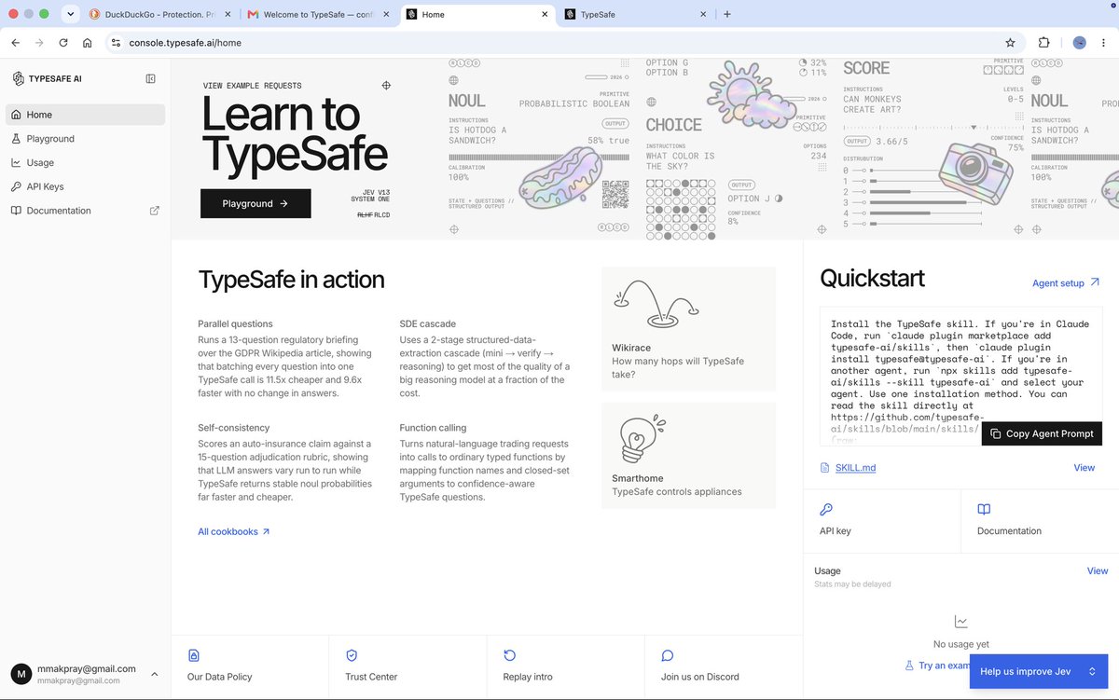Click the Agent setup link

pyautogui.click(x=1067, y=283)
